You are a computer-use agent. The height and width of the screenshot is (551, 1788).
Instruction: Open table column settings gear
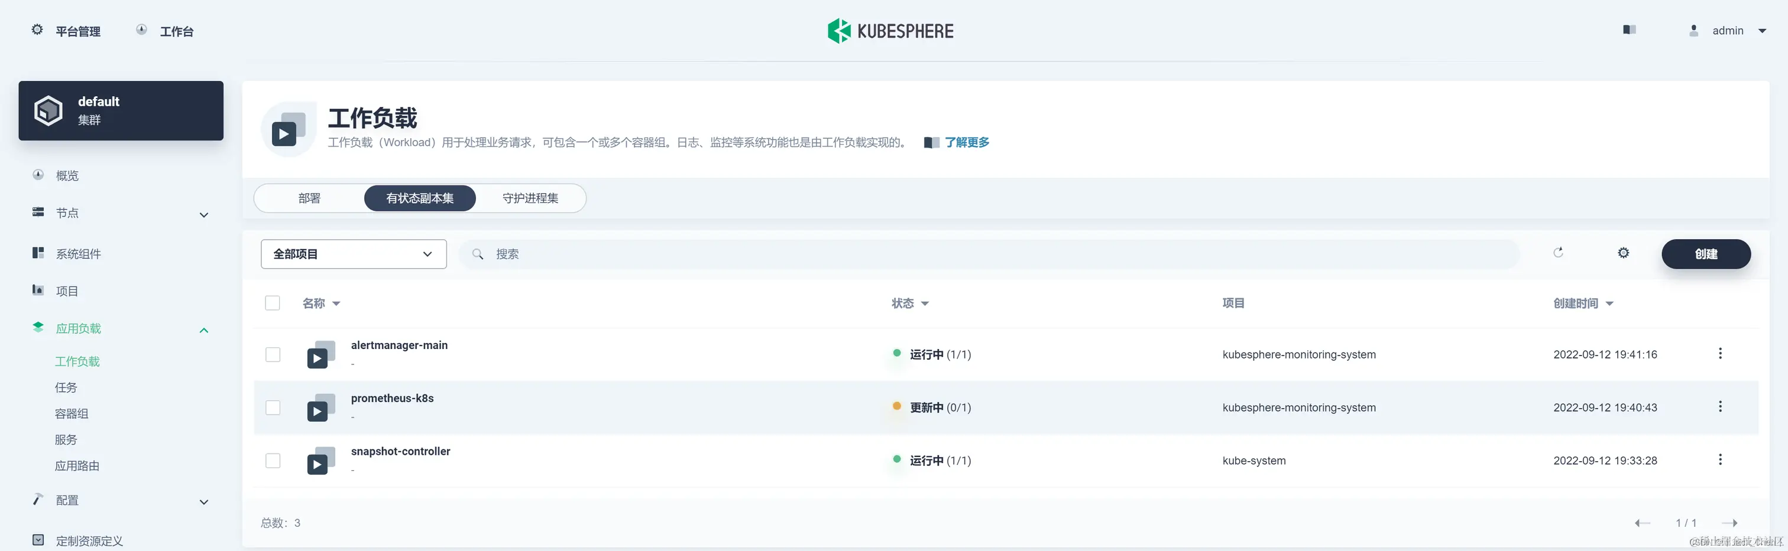(x=1624, y=253)
